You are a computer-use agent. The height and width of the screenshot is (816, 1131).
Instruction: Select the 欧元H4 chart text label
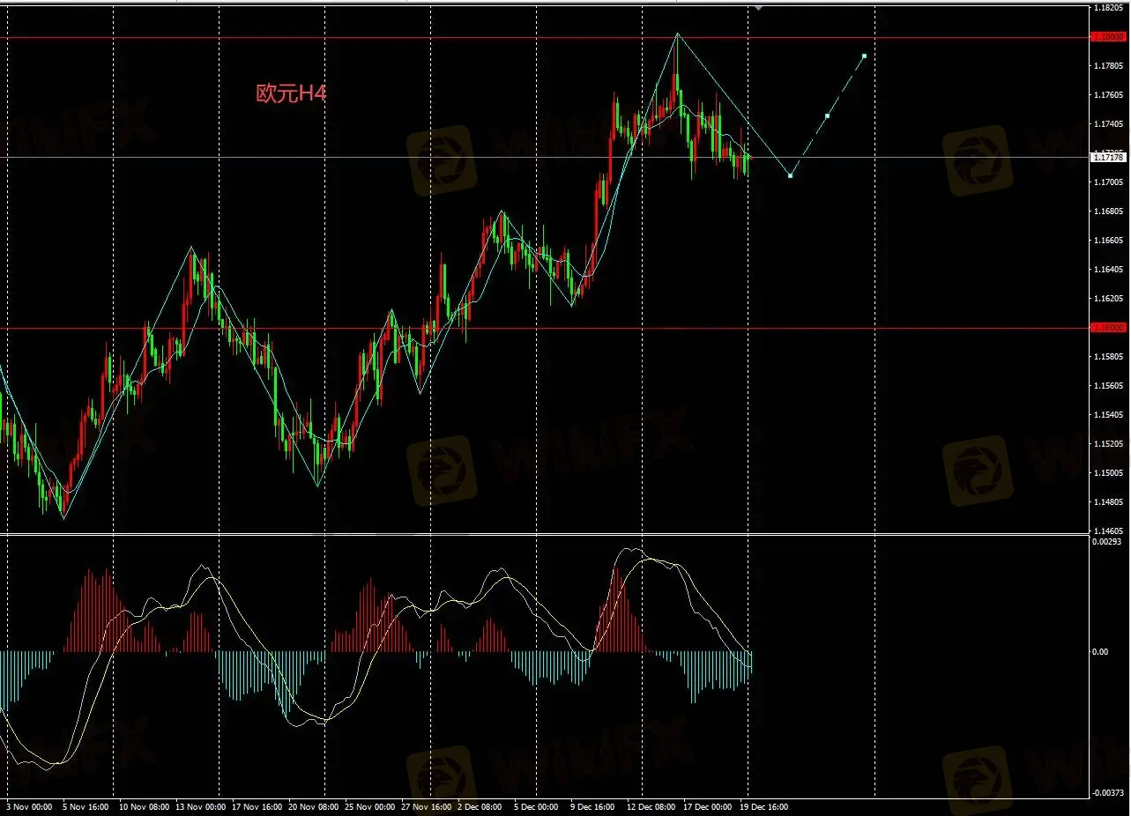coord(291,93)
